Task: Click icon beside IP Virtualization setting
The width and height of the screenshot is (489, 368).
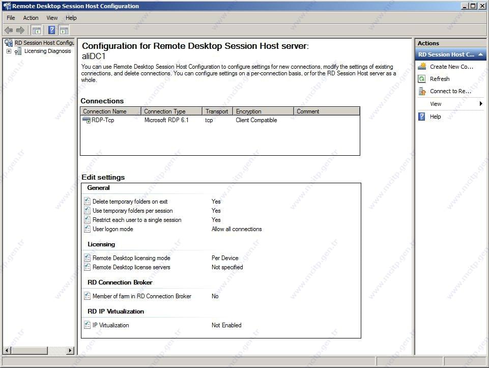Action: [x=88, y=325]
